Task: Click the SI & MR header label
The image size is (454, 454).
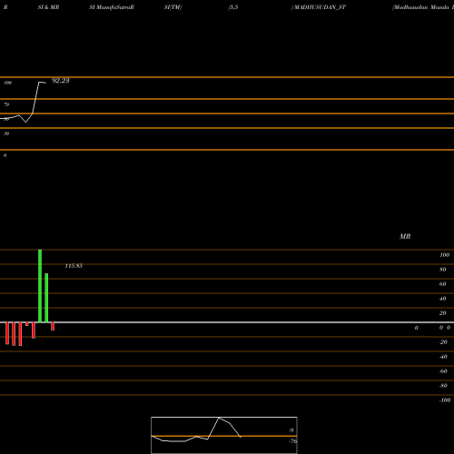Action: (48, 7)
